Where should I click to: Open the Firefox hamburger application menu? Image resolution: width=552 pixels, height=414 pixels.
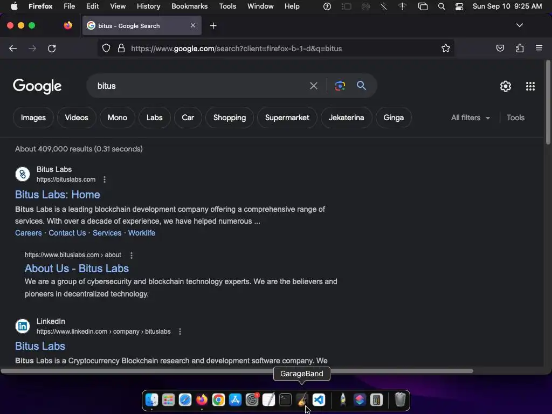click(539, 48)
